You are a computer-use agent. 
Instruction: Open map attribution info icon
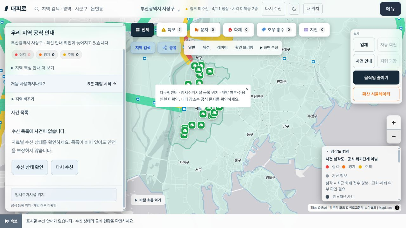(397, 208)
